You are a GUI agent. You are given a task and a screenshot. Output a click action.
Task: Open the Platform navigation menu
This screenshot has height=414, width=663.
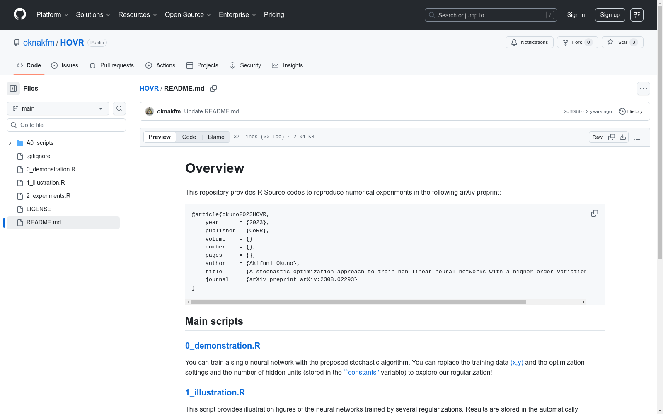52,15
